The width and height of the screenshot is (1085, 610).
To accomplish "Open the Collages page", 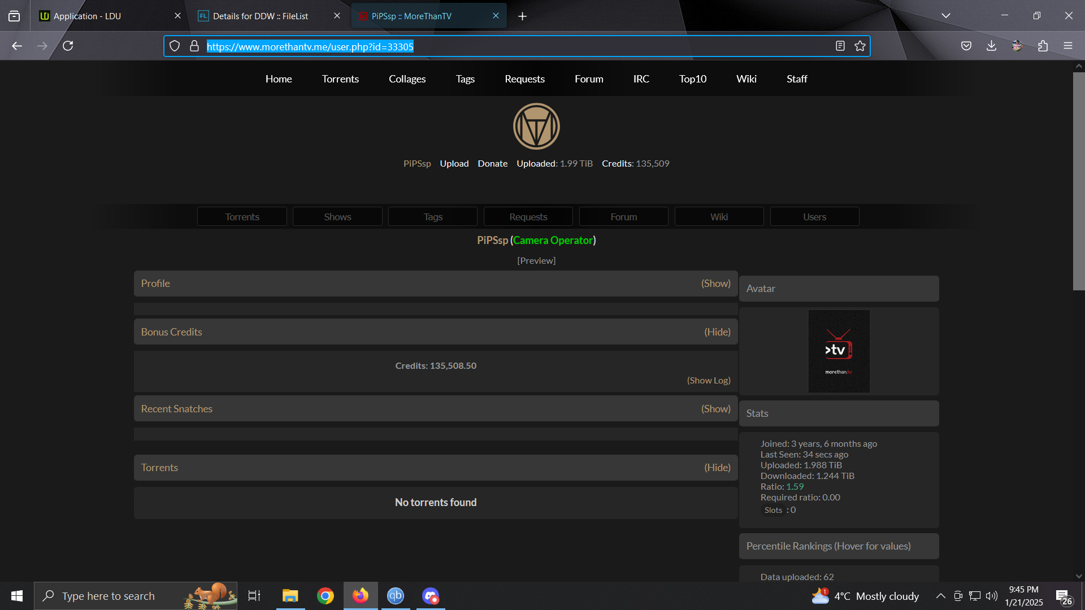I will pos(407,79).
